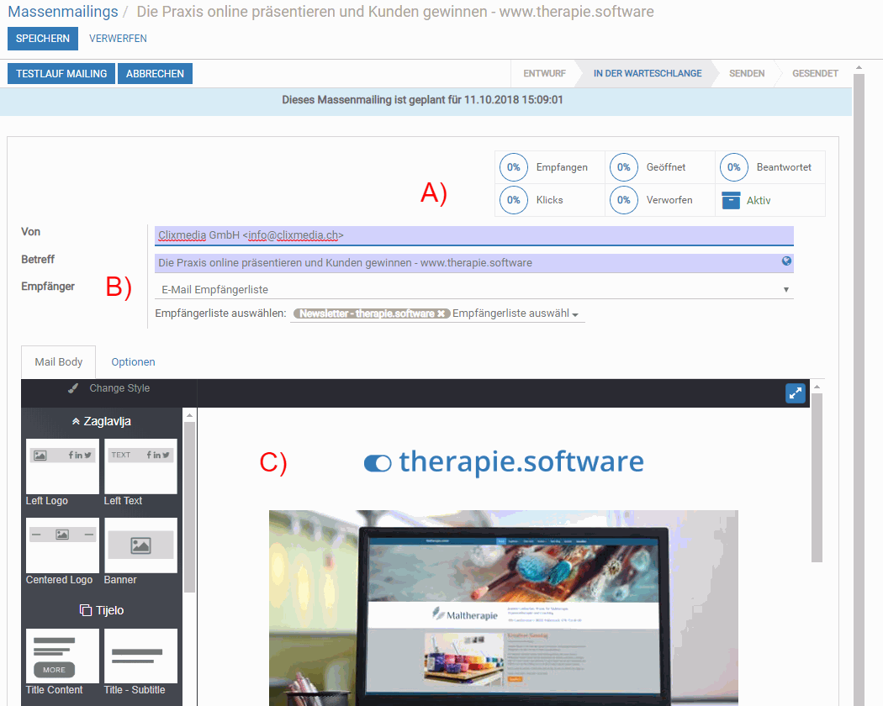The height and width of the screenshot is (706, 883).
Task: Click scroll-up arrow of main page scrollbar
Action: click(x=859, y=67)
